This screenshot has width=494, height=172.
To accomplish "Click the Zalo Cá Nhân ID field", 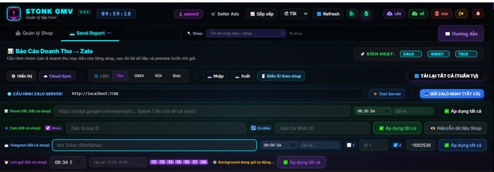I will point(323,128).
